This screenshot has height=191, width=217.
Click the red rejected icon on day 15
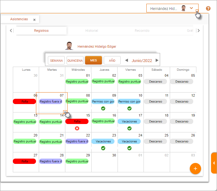pos(77,128)
